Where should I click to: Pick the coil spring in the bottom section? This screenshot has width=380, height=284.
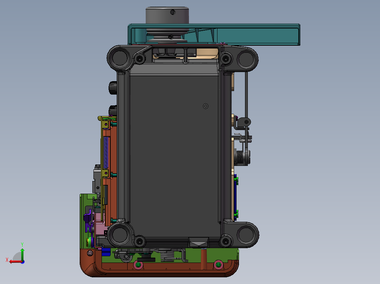pos(167,256)
